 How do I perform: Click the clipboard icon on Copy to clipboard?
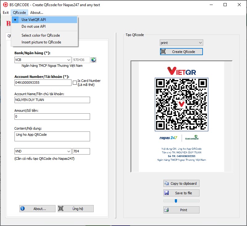click(x=166, y=183)
